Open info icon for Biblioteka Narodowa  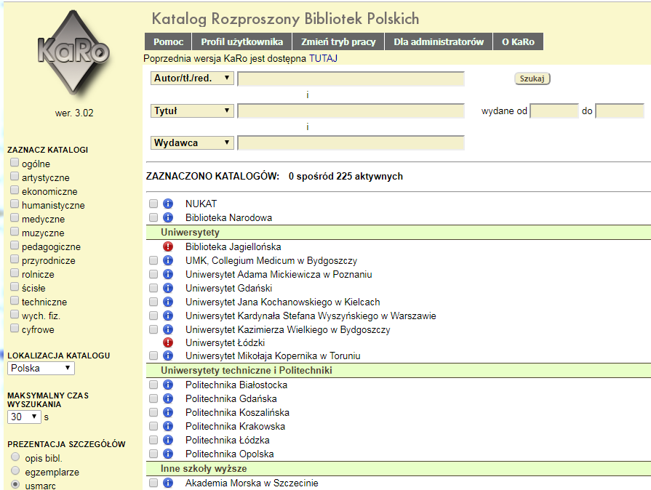[168, 217]
